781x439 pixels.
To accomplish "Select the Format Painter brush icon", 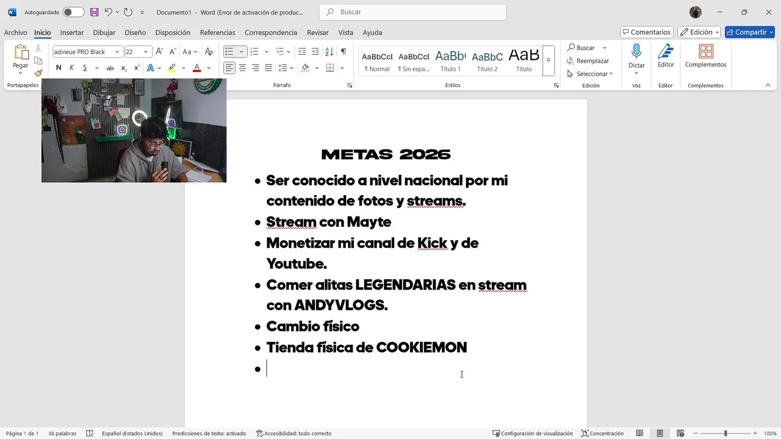I will pyautogui.click(x=38, y=73).
